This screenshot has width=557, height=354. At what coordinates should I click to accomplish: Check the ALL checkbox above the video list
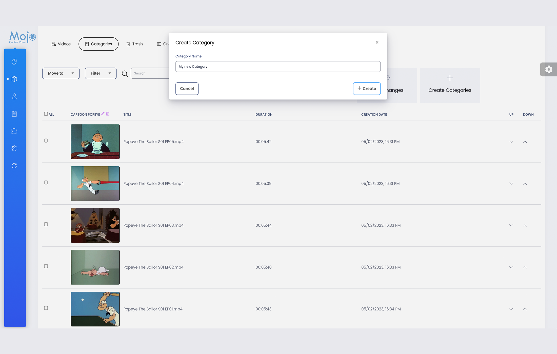point(46,114)
